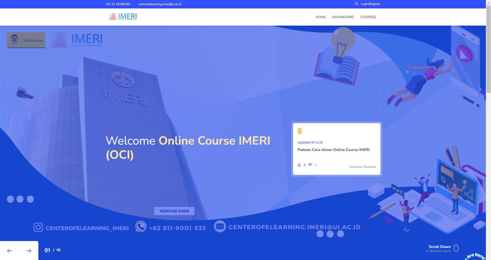Navigate to the COURSES section
This screenshot has width=491, height=260.
tap(368, 17)
